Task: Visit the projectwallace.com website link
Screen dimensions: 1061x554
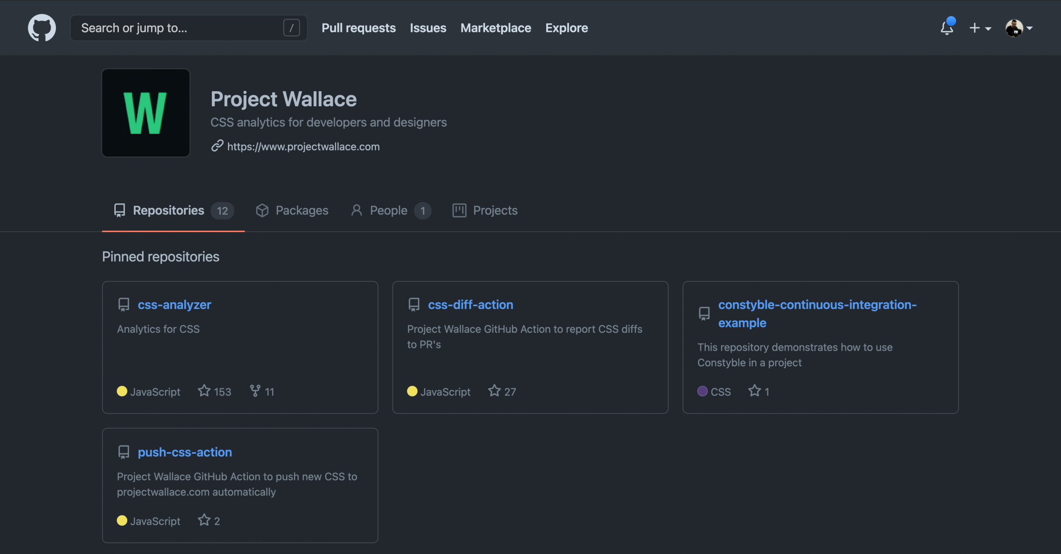Action: click(x=303, y=147)
